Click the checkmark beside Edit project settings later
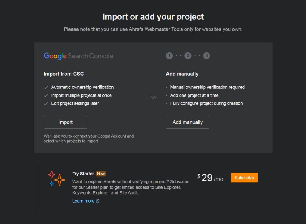 (46, 104)
